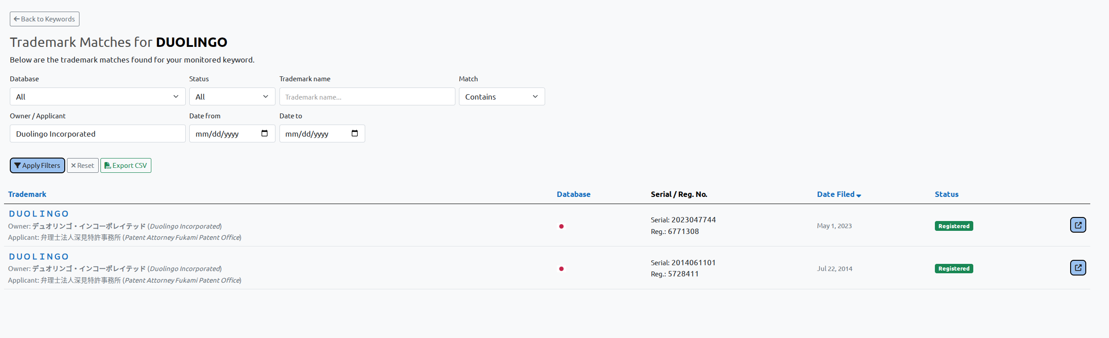
Task: Select the first DUOLINGO trademark entry
Action: (x=39, y=213)
